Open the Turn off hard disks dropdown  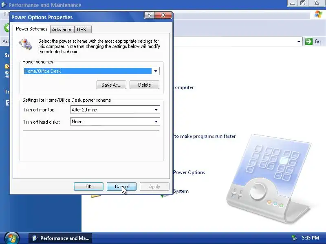[156, 122]
